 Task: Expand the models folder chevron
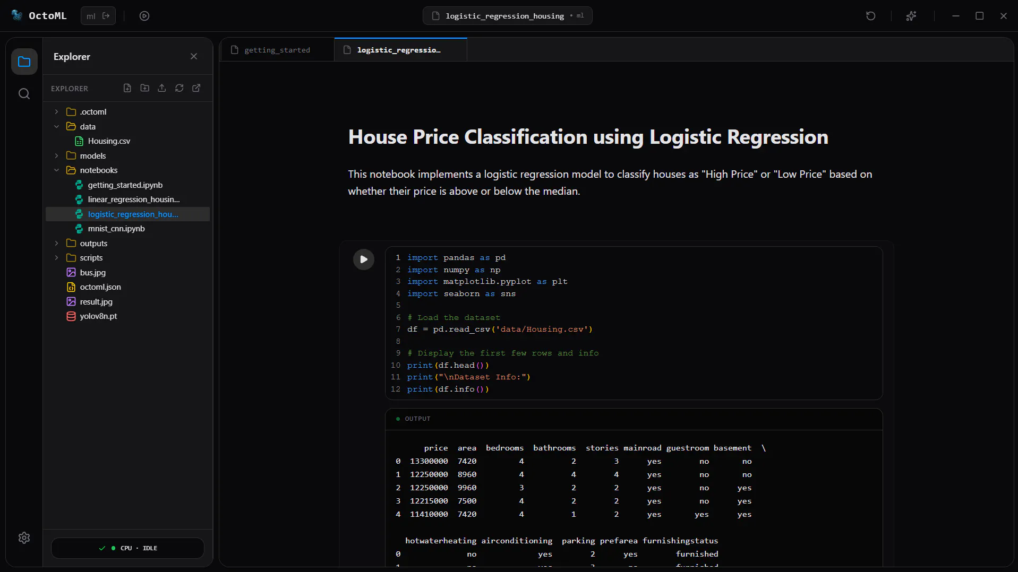57,155
